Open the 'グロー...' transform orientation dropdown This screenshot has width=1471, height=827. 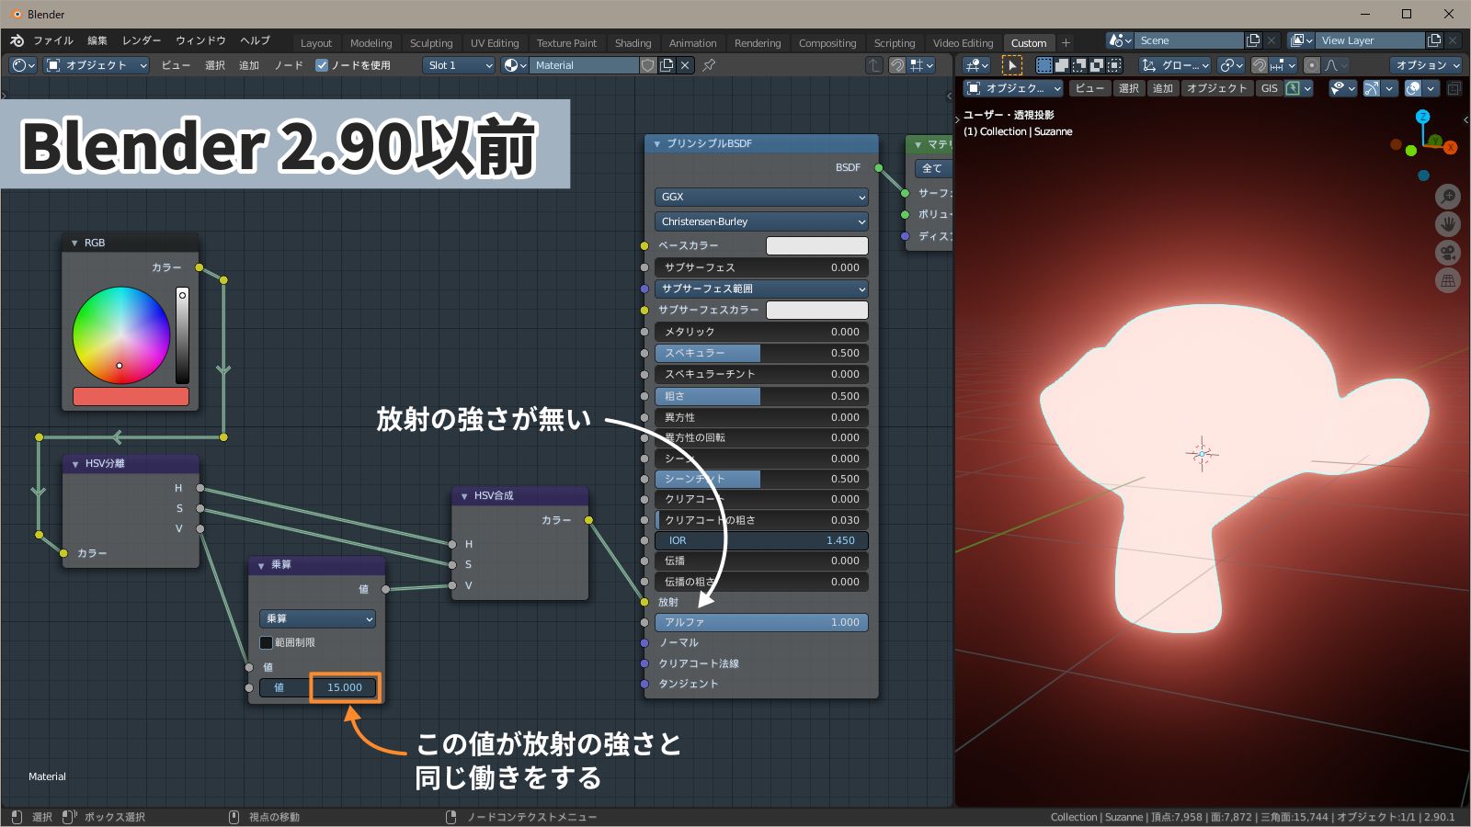1175,65
